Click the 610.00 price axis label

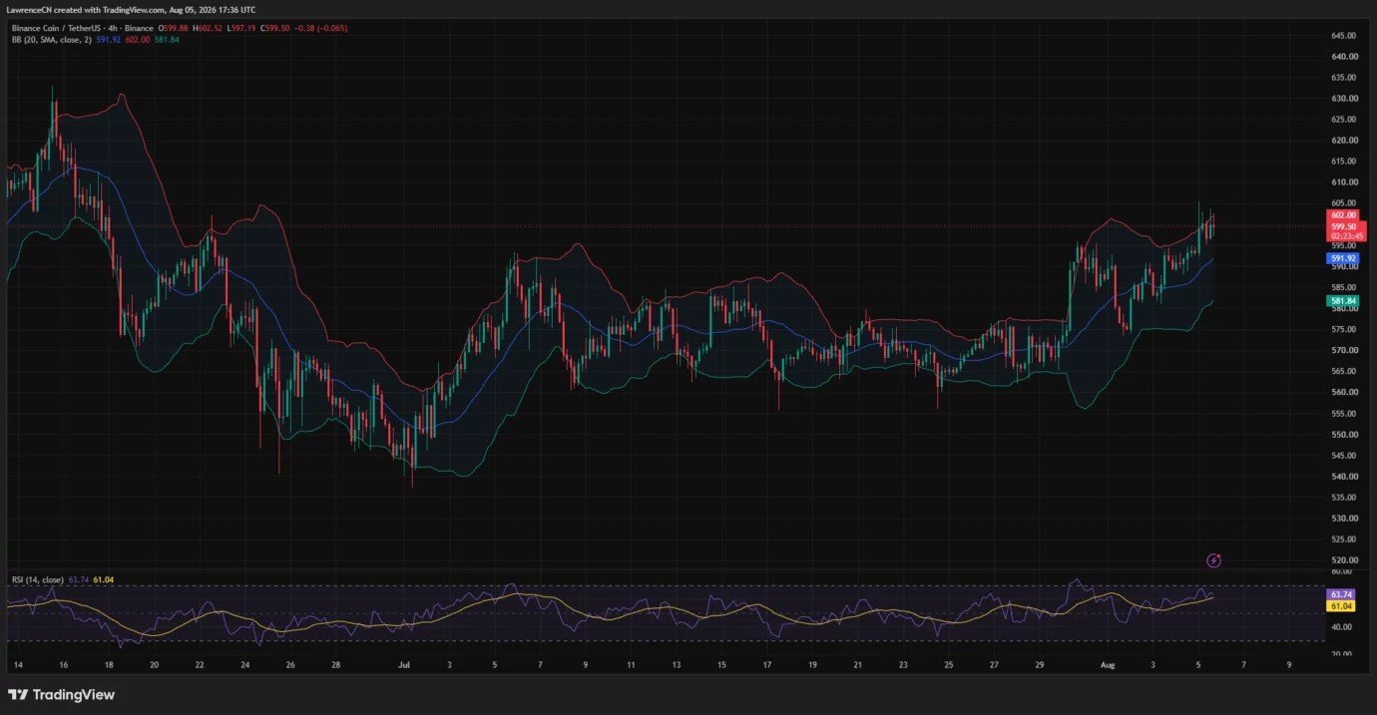[x=1343, y=181]
